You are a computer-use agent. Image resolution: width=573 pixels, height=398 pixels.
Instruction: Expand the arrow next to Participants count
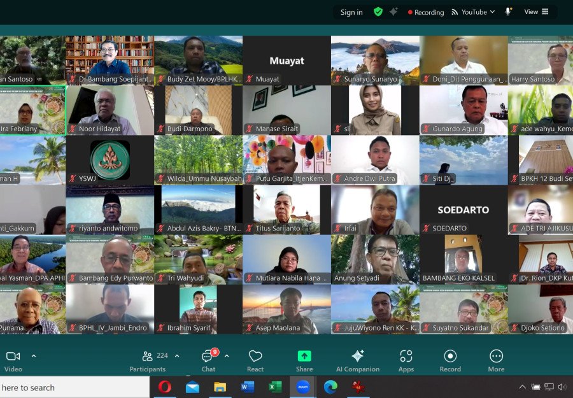177,356
